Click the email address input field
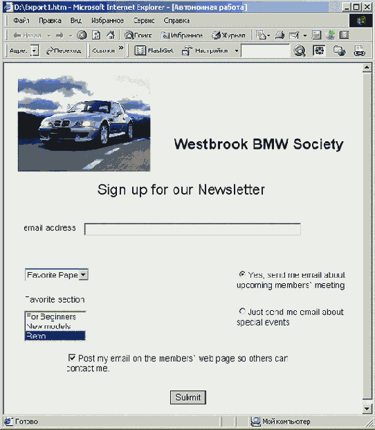Viewport: 375px width, 430px height. [192, 229]
